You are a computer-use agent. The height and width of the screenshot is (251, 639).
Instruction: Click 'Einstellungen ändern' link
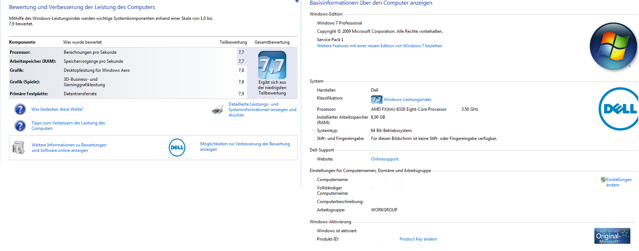(619, 182)
